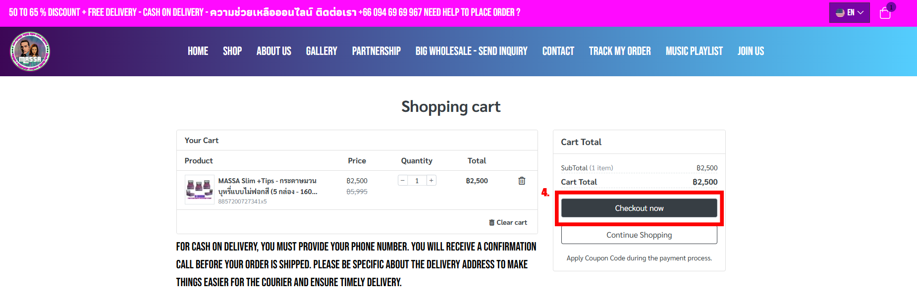Click the US flag language icon
The image size is (917, 300).
840,13
